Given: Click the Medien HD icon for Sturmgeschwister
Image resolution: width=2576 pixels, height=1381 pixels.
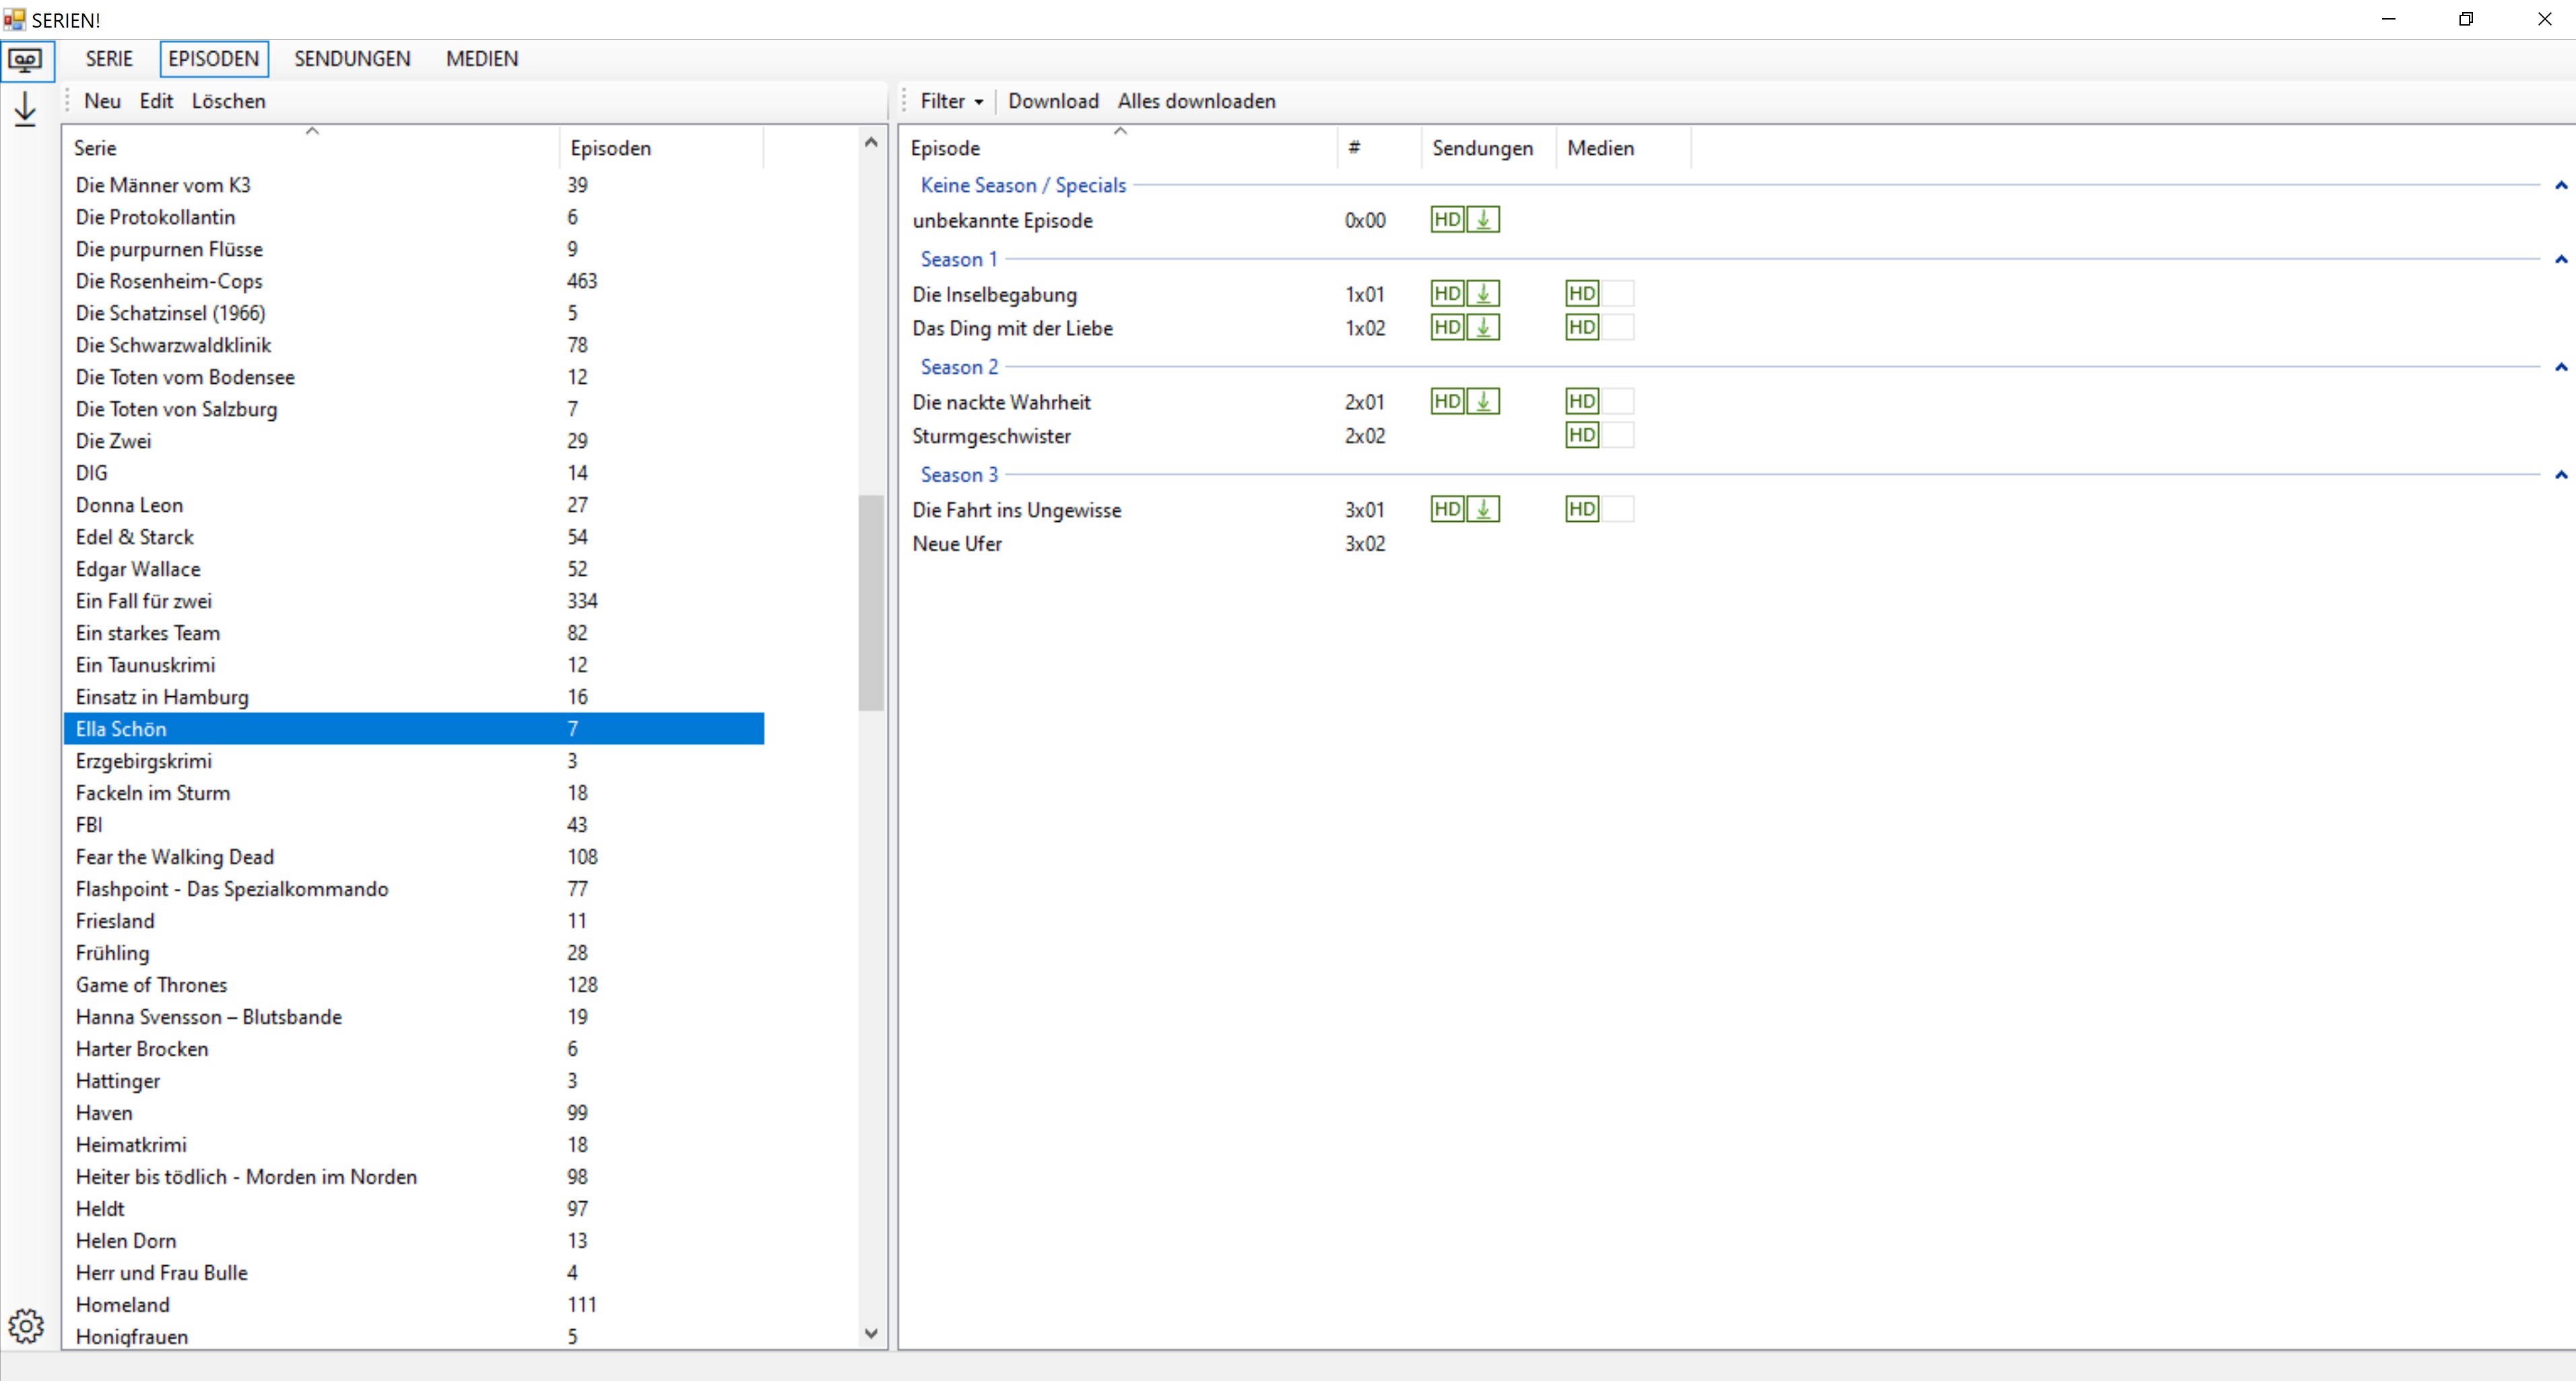Looking at the screenshot, I should pos(1582,436).
